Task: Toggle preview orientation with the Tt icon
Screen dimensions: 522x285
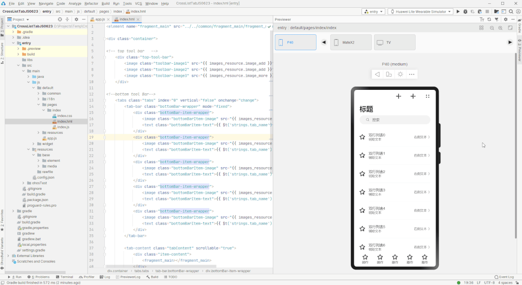Action: click(x=482, y=19)
